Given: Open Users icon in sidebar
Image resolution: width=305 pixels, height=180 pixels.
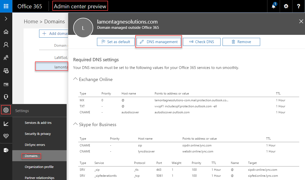Looking at the screenshot, I should click(6, 45).
